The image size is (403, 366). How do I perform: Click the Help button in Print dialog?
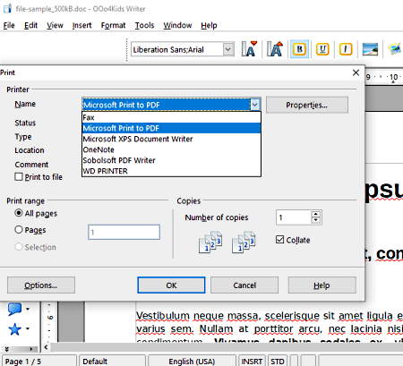pos(322,285)
